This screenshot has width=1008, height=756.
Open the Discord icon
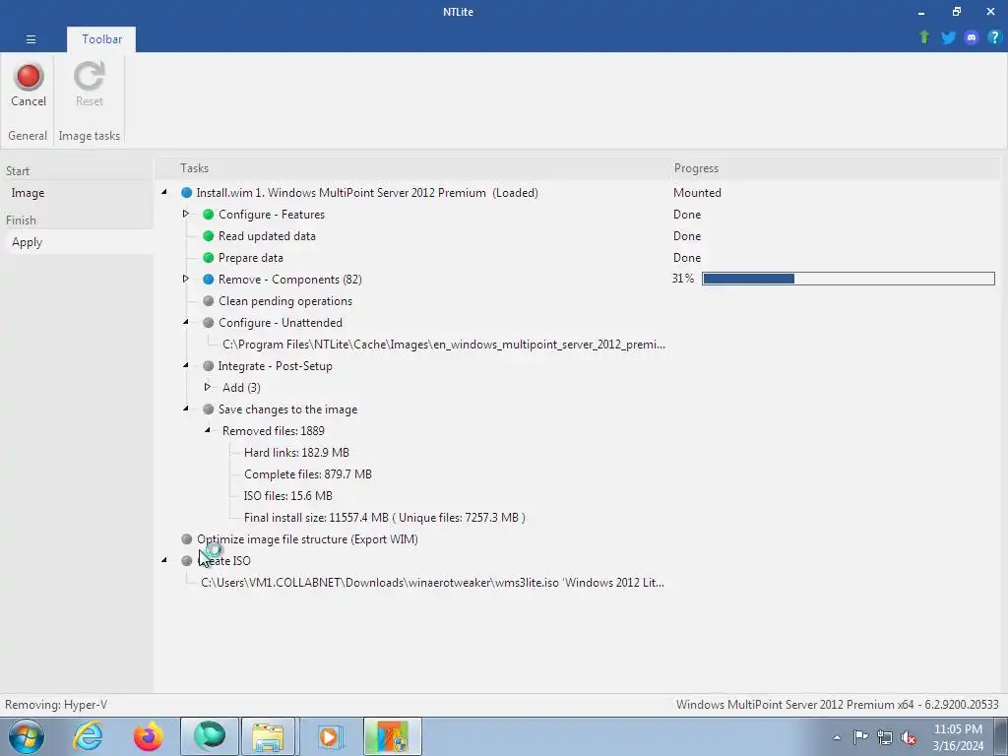(972, 37)
